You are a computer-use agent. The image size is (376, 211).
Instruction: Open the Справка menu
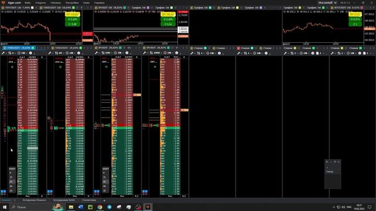click(99, 2)
